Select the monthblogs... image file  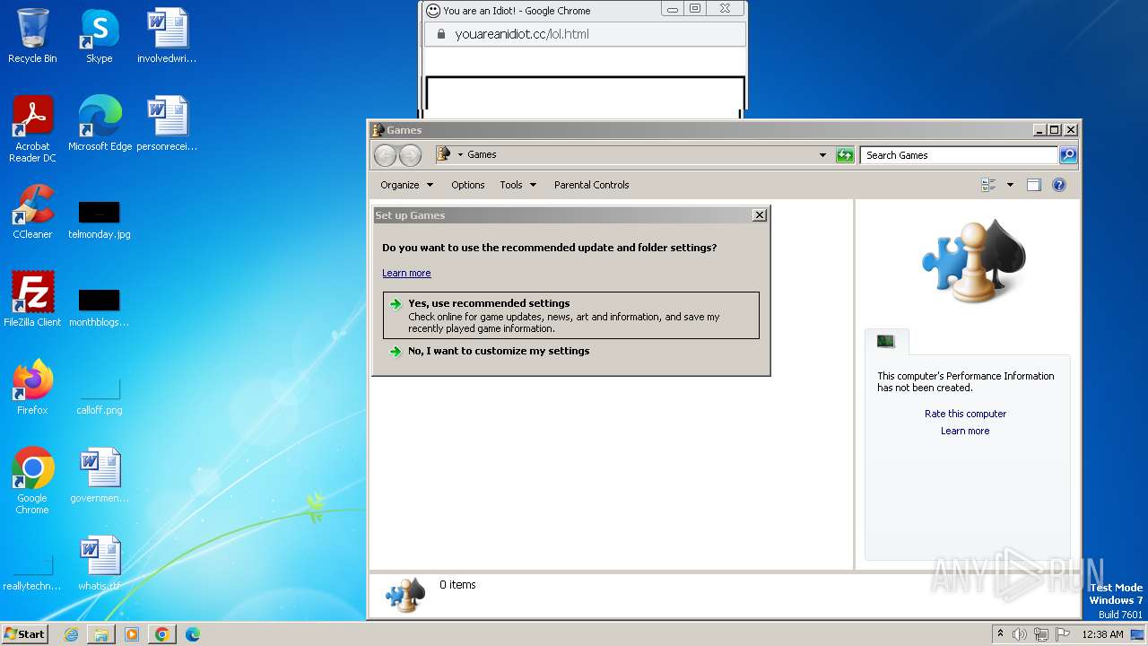99,308
